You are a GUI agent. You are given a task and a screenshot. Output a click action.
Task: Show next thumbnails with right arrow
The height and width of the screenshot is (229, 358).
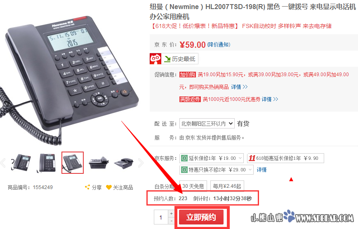tap(141, 163)
